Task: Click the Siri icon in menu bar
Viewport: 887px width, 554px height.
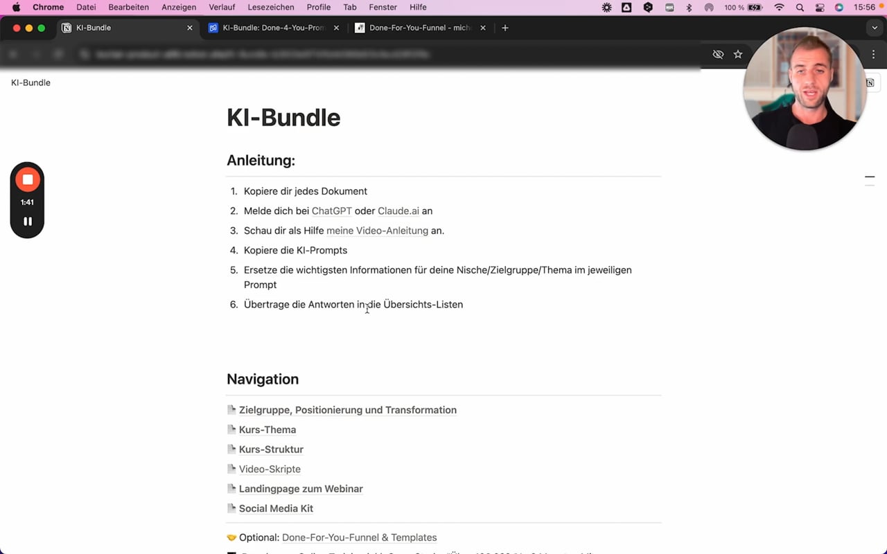Action: click(x=839, y=8)
